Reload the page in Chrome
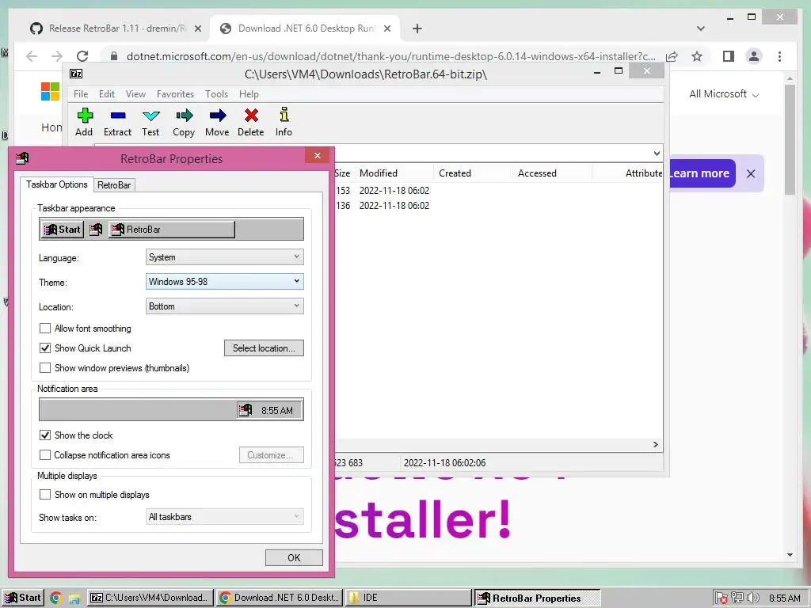This screenshot has height=608, width=811. (x=82, y=56)
